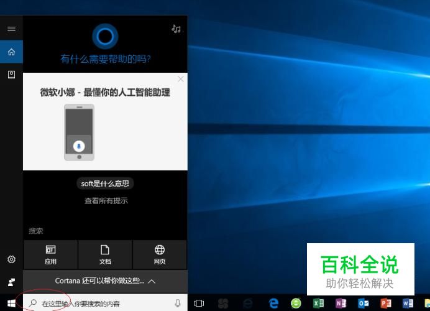The image size is (430, 311).
Task: Click the music recognition icon
Action: pos(176,29)
